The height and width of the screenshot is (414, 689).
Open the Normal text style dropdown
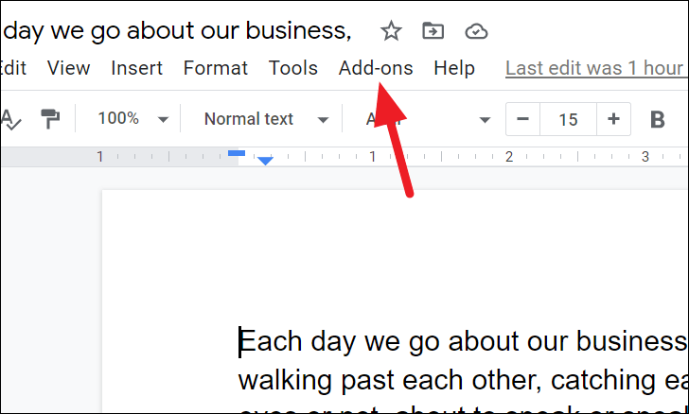tap(266, 119)
